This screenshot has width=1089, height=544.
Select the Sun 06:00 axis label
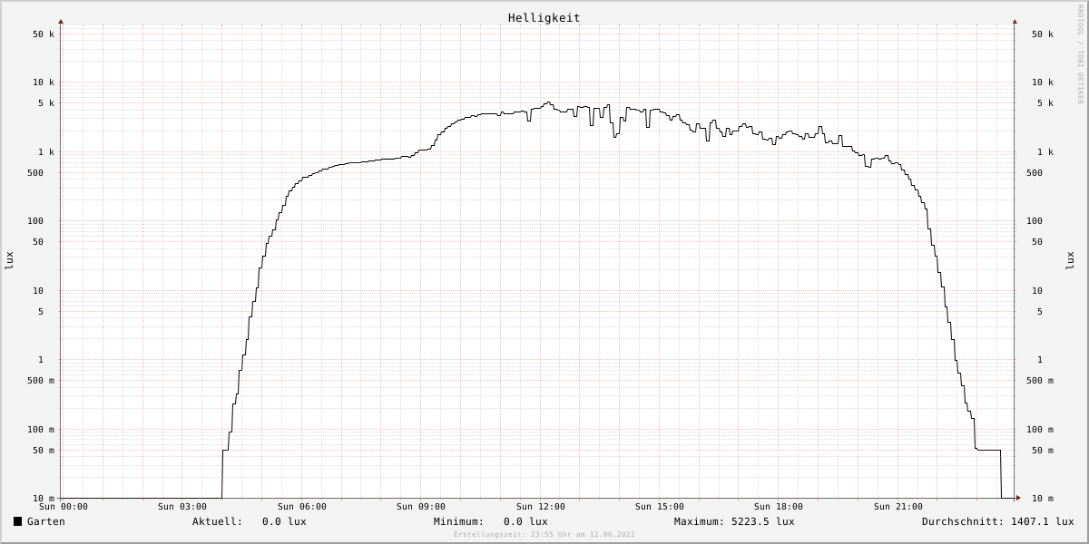pyautogui.click(x=302, y=507)
